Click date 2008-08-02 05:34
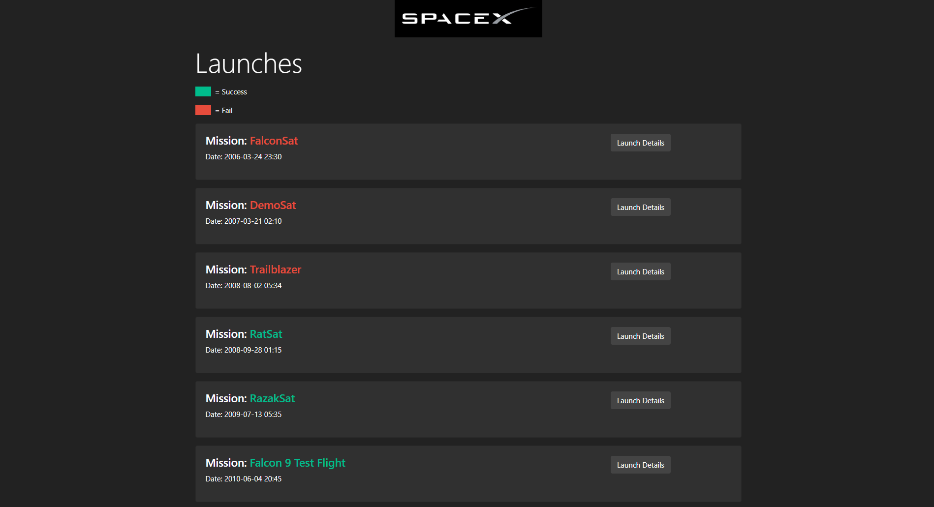The width and height of the screenshot is (934, 507). [244, 286]
